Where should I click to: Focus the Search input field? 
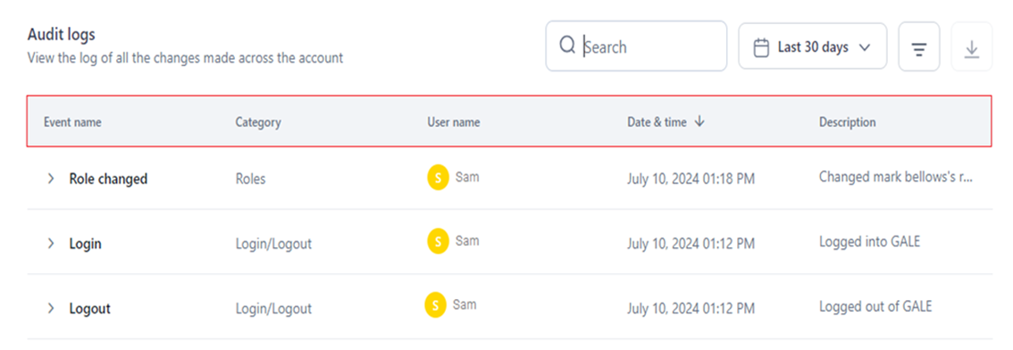pyautogui.click(x=636, y=46)
